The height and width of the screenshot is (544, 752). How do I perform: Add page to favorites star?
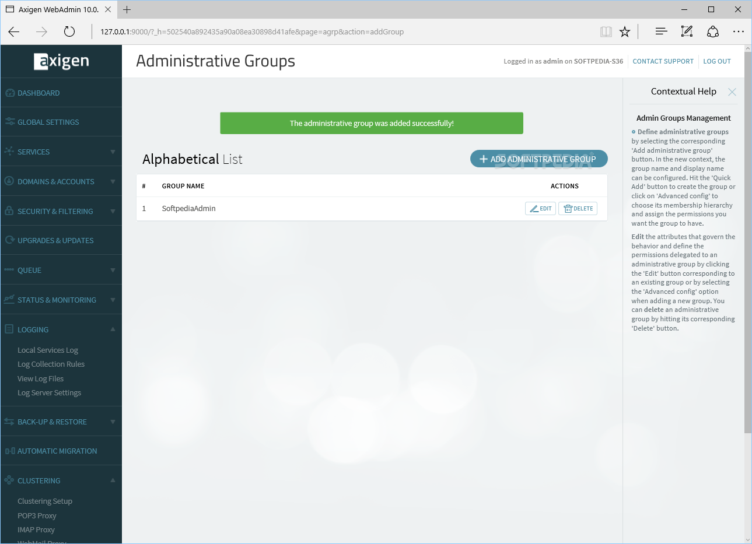click(x=625, y=32)
